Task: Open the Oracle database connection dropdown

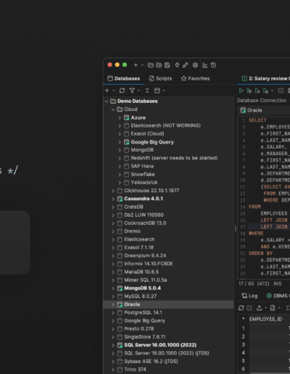Action: pyautogui.click(x=264, y=110)
